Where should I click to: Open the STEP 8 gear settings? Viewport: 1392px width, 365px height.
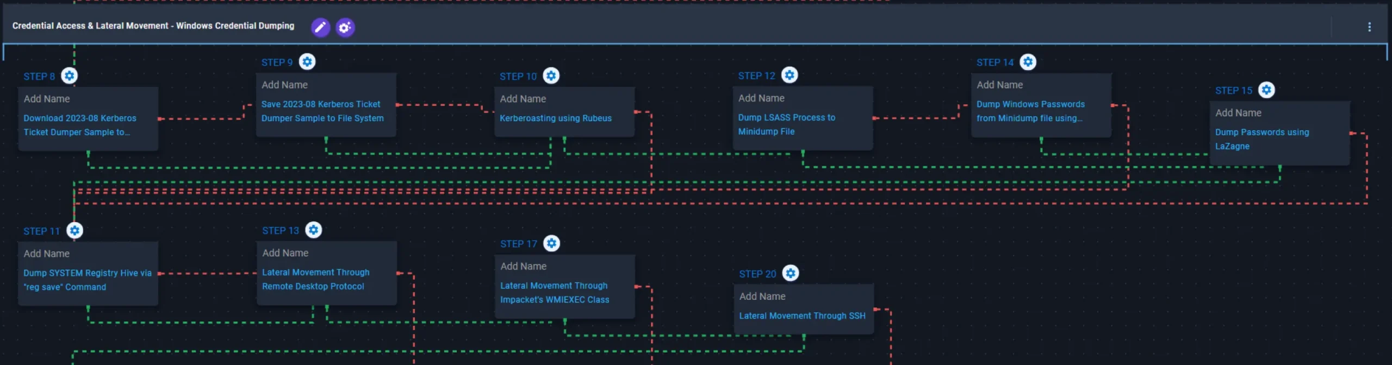pyautogui.click(x=69, y=76)
